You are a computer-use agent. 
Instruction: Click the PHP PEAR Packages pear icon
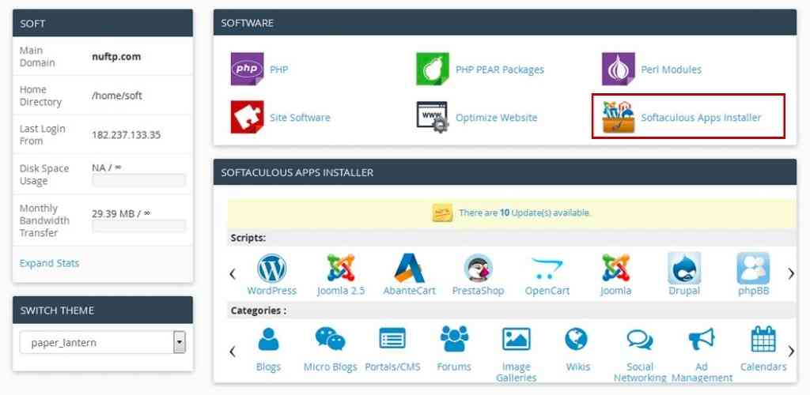pos(433,70)
